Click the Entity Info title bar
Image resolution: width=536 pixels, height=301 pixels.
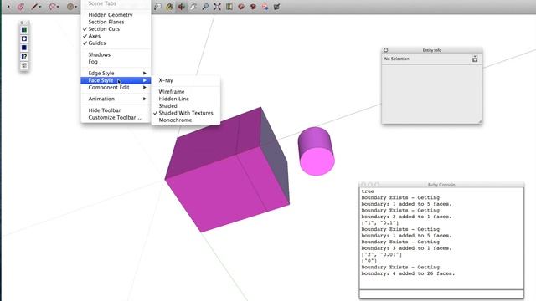[x=432, y=50]
